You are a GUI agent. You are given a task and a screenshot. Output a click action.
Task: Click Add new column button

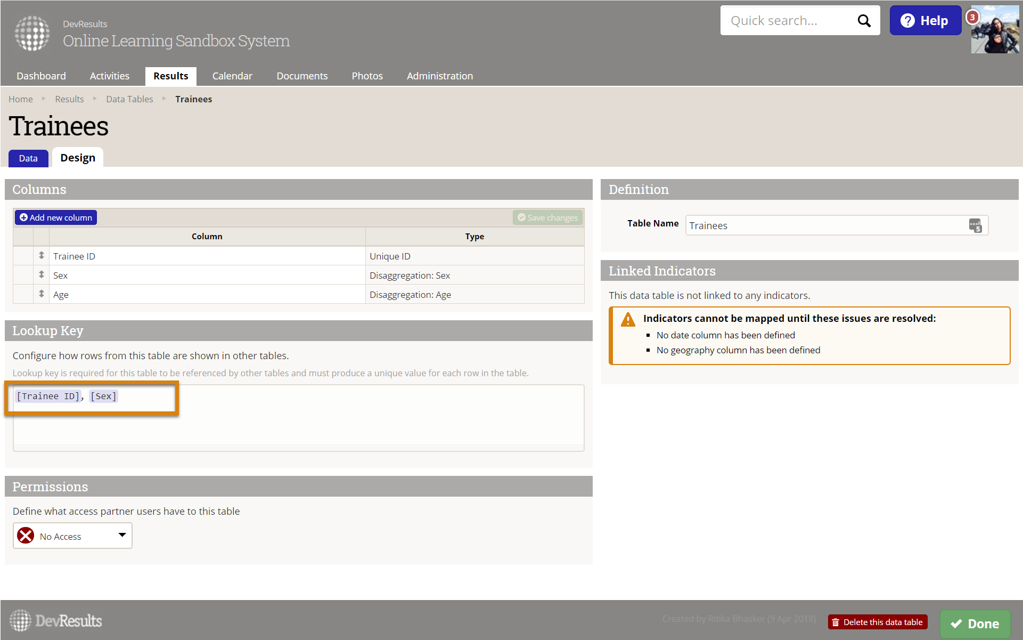56,217
